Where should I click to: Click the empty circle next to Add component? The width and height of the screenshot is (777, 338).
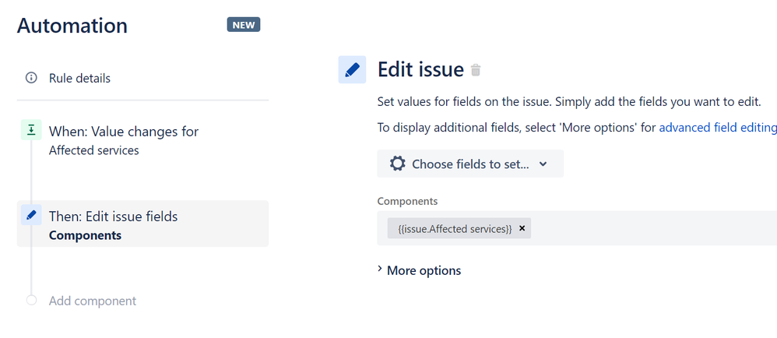click(31, 301)
